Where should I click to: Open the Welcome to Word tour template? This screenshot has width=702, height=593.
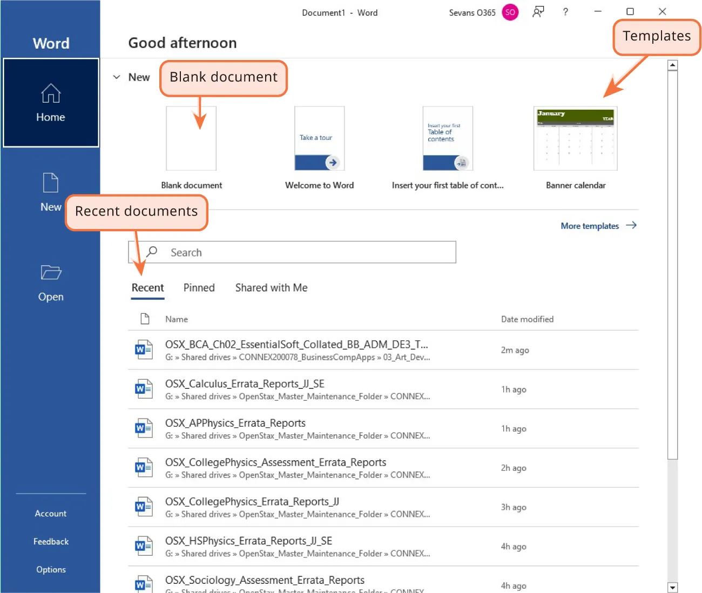319,138
